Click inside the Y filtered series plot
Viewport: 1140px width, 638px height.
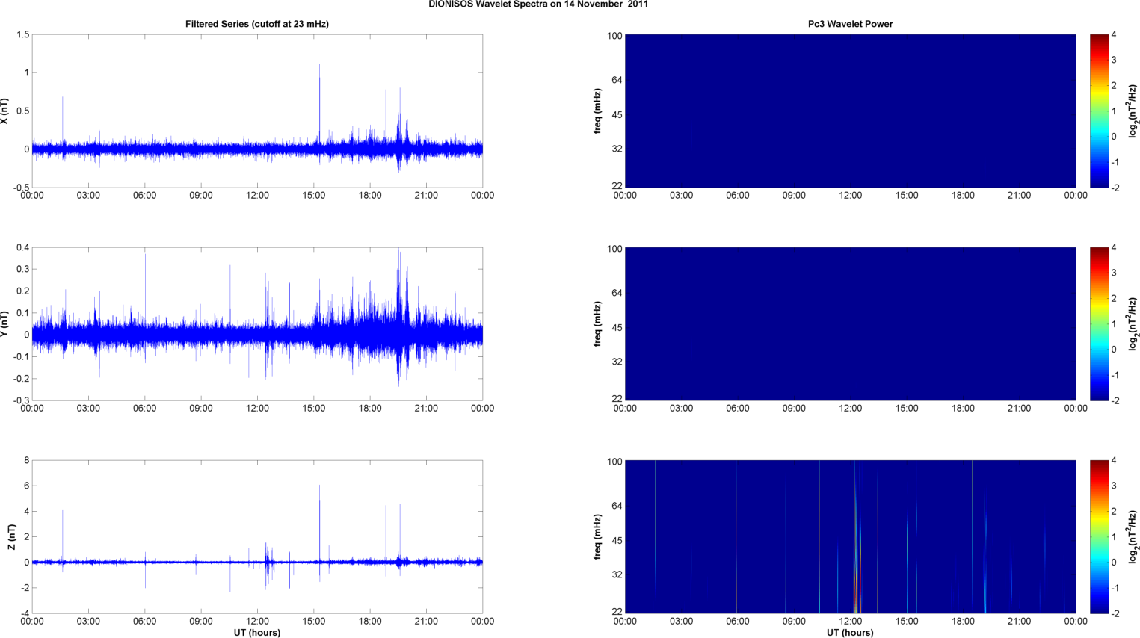(x=257, y=323)
